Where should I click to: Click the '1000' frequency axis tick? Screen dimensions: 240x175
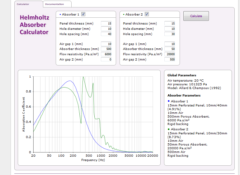101,156
